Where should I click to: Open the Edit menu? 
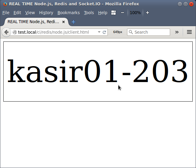point(17,13)
